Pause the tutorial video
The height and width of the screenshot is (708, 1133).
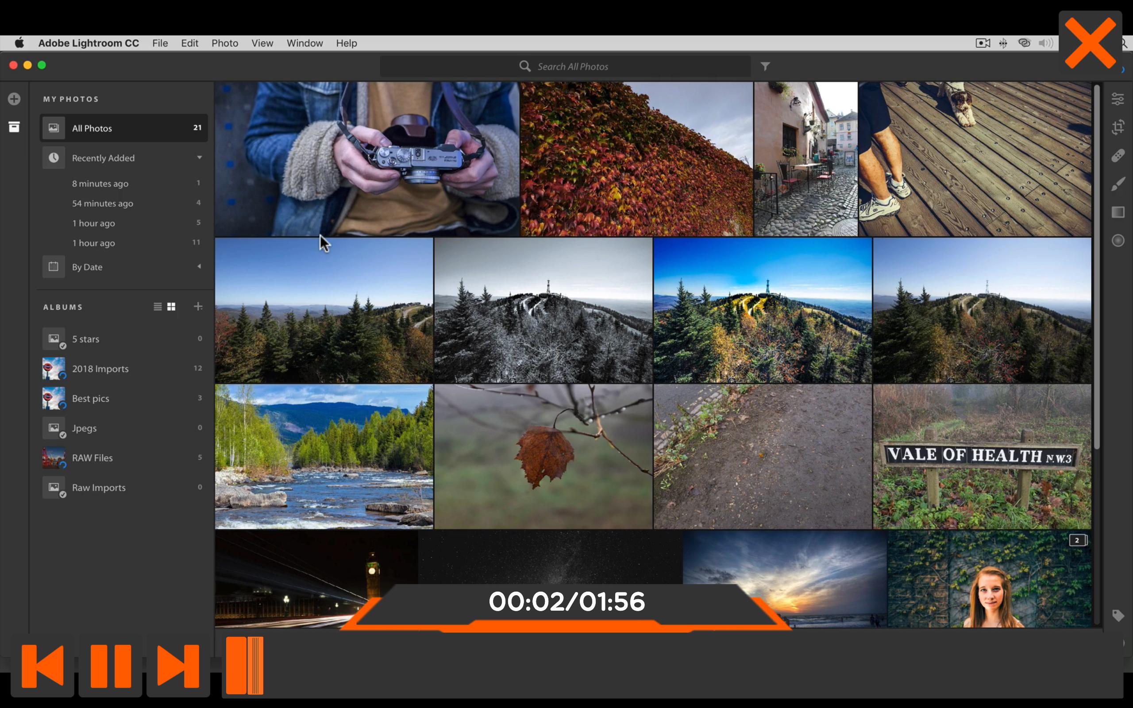click(111, 666)
